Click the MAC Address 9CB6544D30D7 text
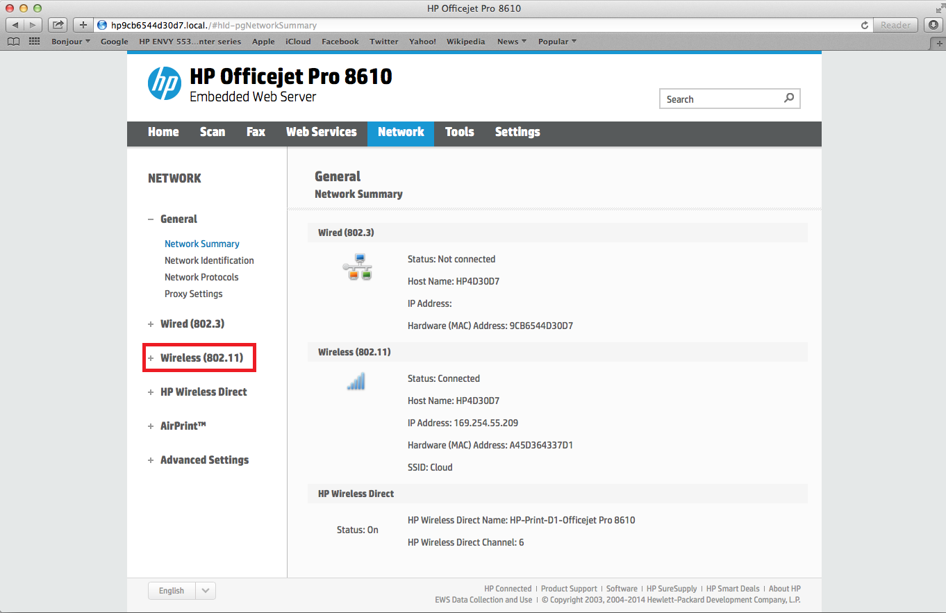The image size is (946, 613). pyautogui.click(x=490, y=326)
